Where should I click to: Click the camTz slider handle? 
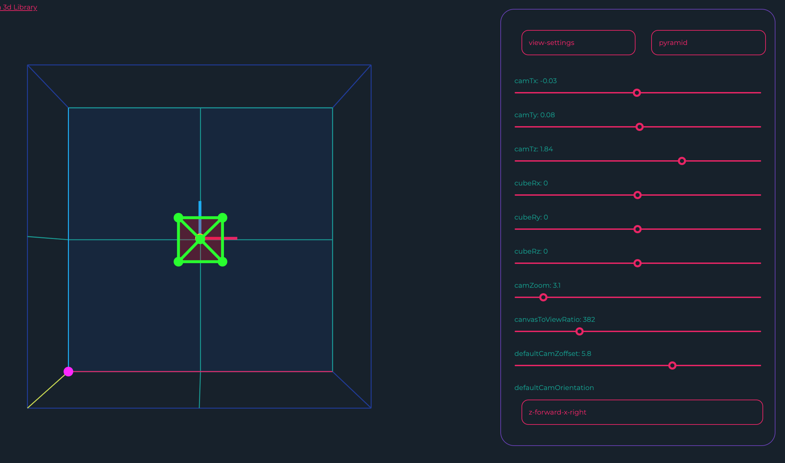(682, 161)
